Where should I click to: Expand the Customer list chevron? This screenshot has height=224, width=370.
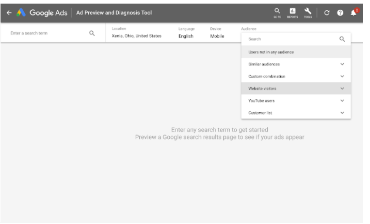point(342,113)
